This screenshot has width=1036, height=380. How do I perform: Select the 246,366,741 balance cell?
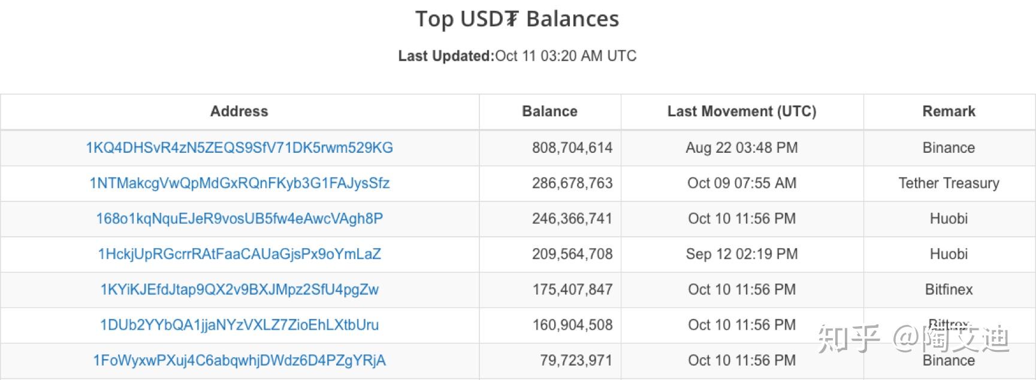[549, 218]
